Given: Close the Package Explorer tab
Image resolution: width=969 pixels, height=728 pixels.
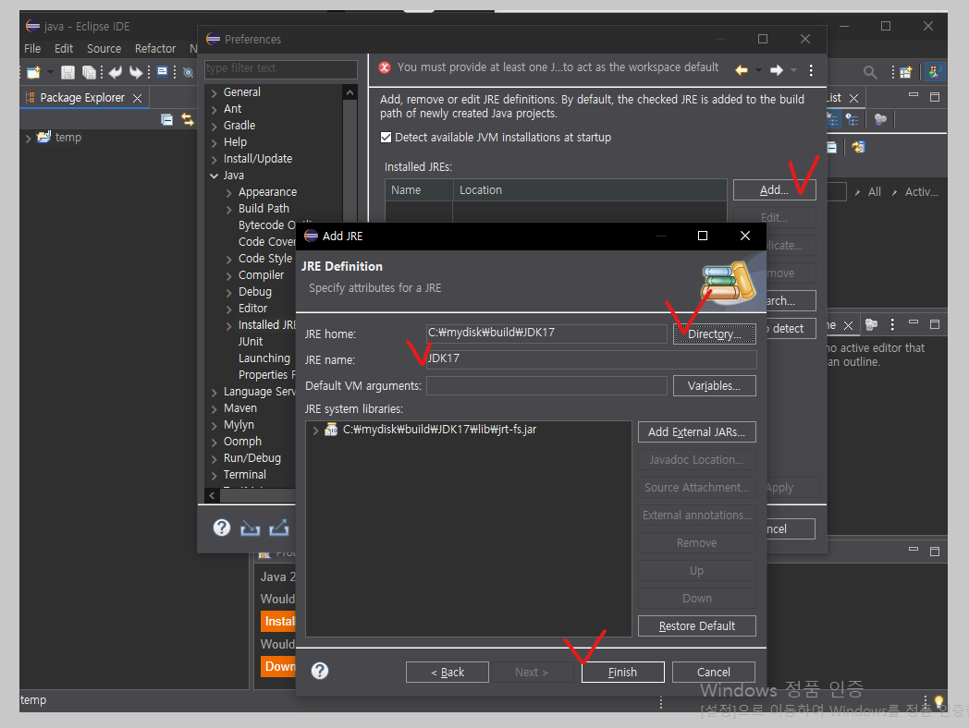Looking at the screenshot, I should point(137,98).
